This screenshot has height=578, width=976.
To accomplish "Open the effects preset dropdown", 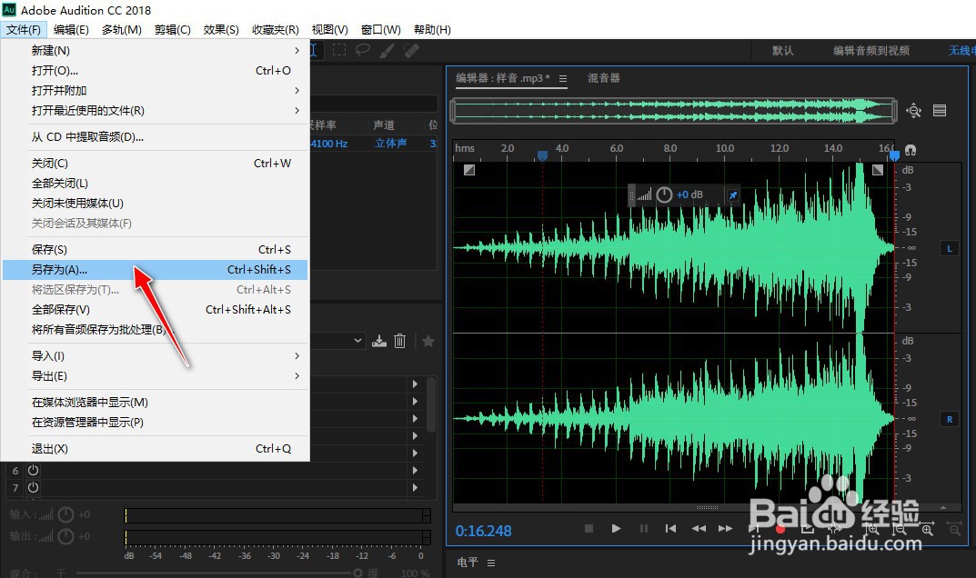I will pyautogui.click(x=357, y=340).
